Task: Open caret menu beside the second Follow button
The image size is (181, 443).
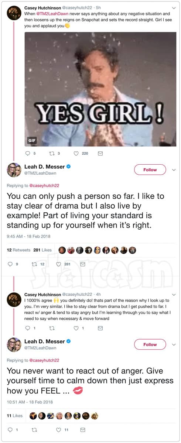Action: [x=174, y=344]
